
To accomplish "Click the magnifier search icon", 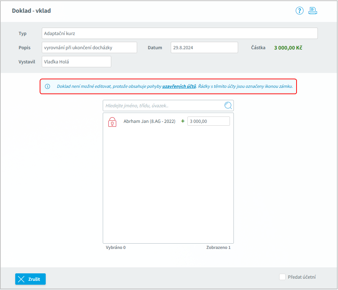I will tap(228, 106).
